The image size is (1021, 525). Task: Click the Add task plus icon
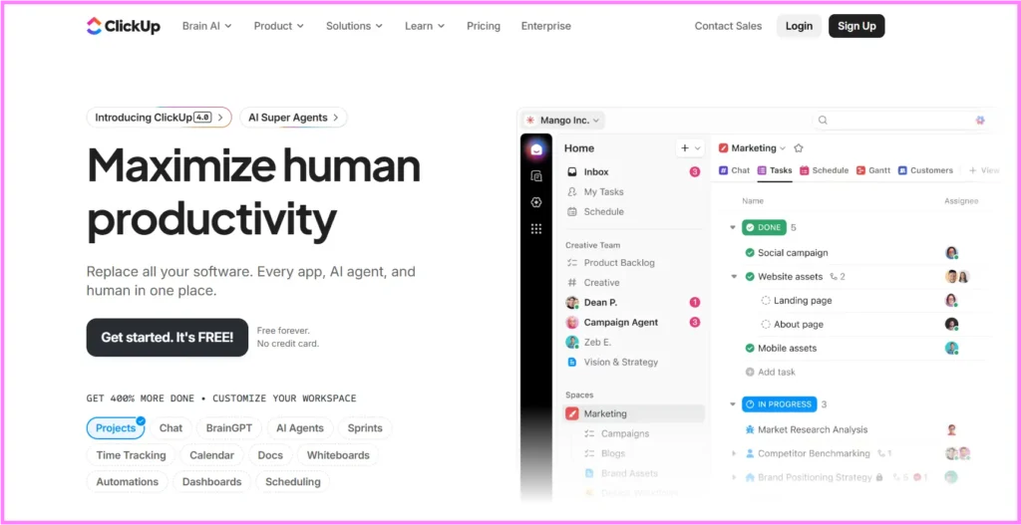point(750,372)
